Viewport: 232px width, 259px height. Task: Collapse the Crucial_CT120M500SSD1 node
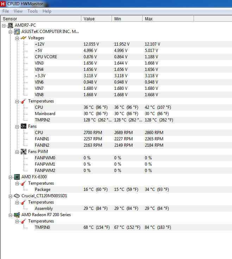11,196
